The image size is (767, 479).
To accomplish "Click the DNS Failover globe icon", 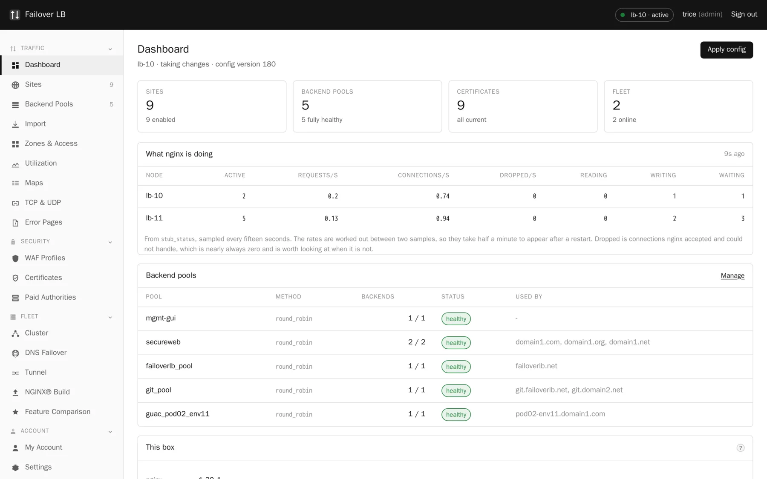I will click(x=15, y=353).
